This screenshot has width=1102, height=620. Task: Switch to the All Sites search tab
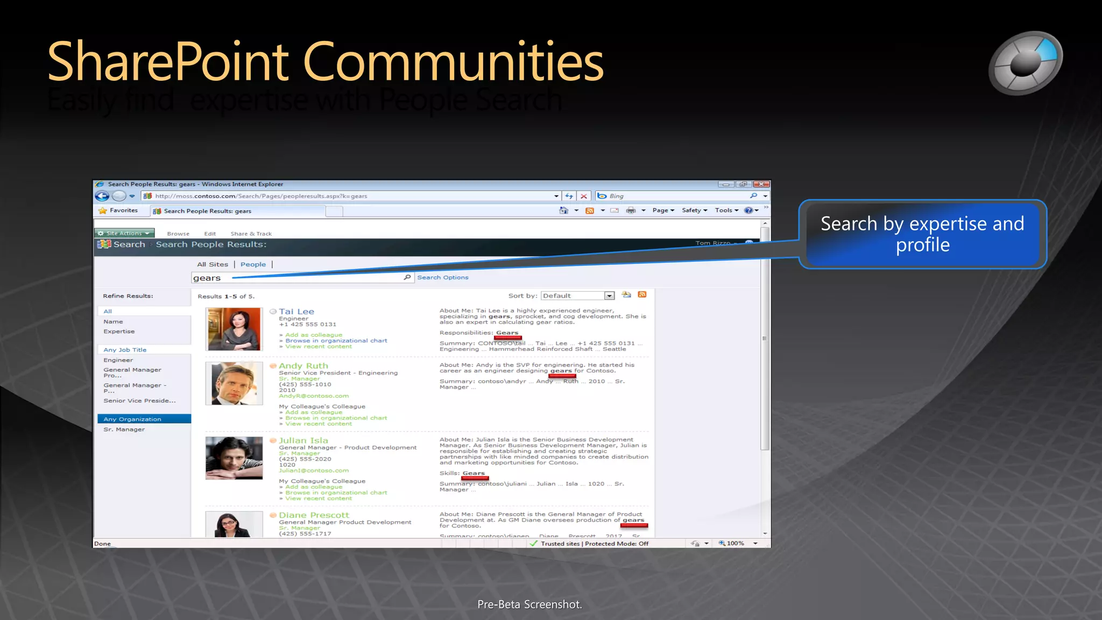point(213,264)
